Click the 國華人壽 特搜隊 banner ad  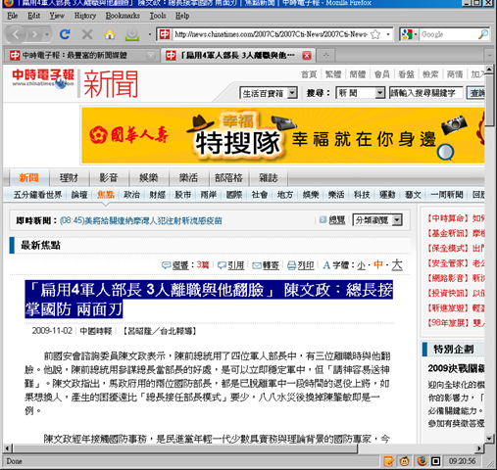[x=283, y=135]
